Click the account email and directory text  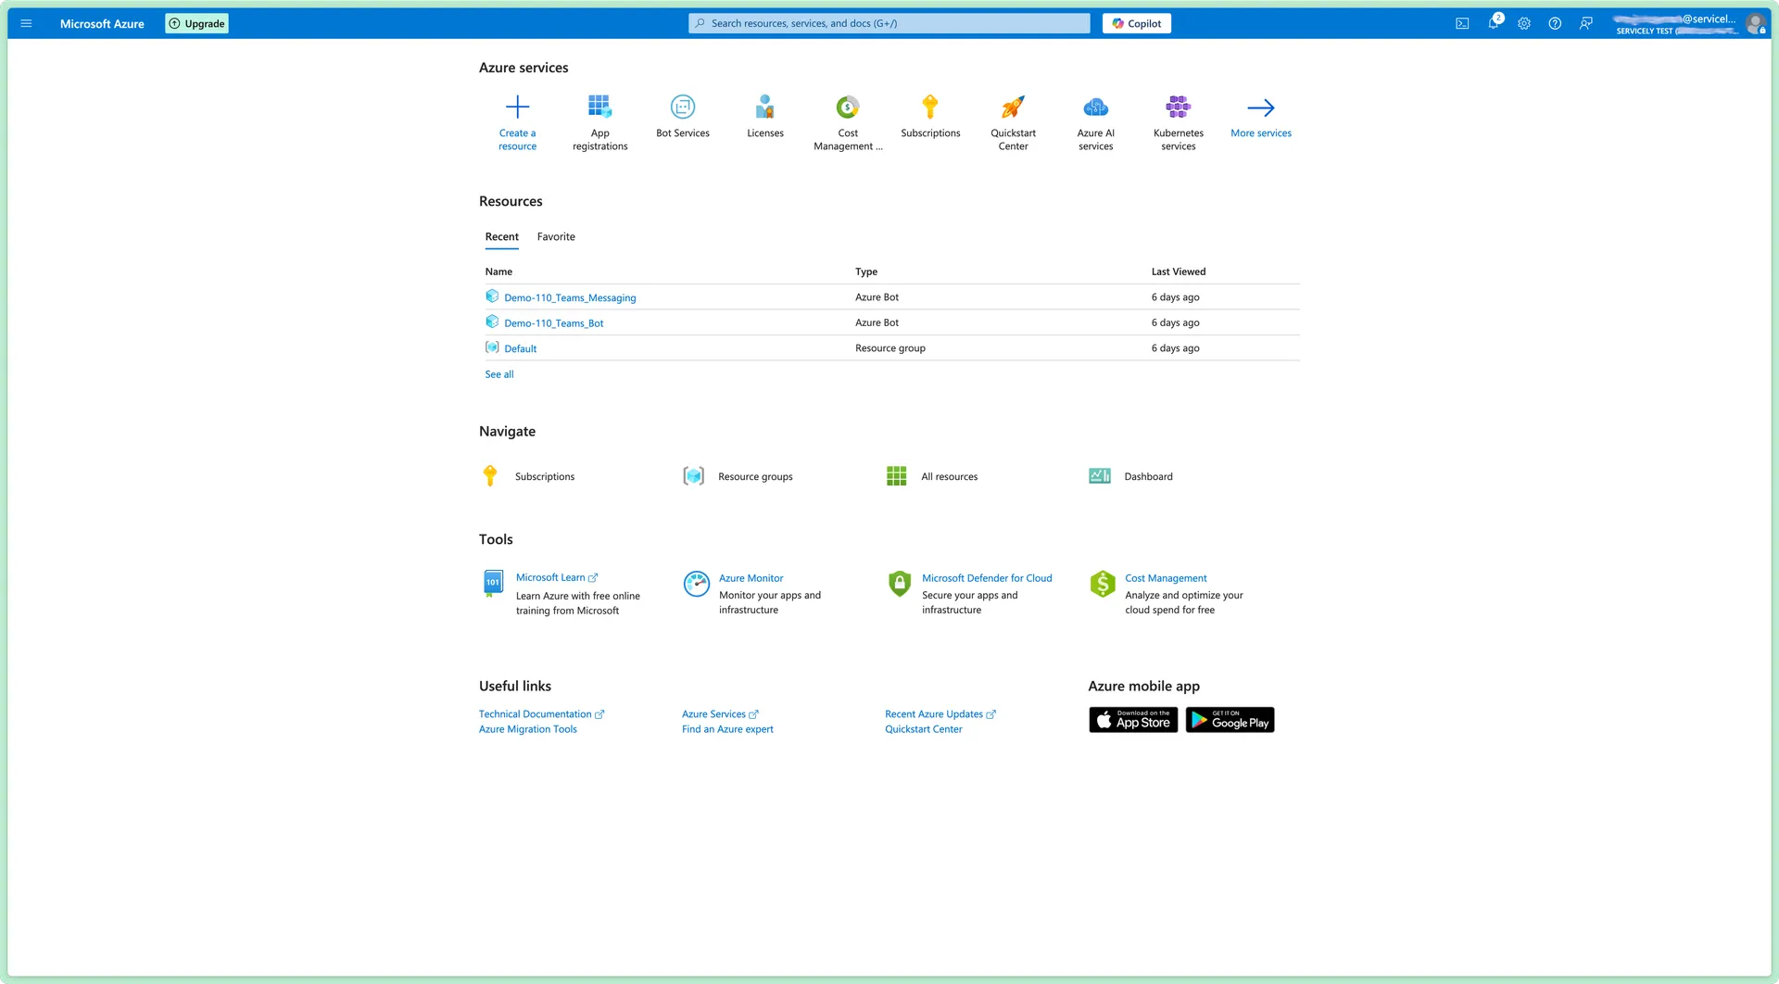1674,24
